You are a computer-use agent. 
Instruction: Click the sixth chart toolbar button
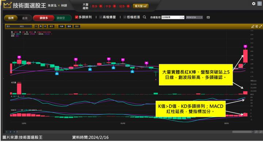[x=69, y=27]
